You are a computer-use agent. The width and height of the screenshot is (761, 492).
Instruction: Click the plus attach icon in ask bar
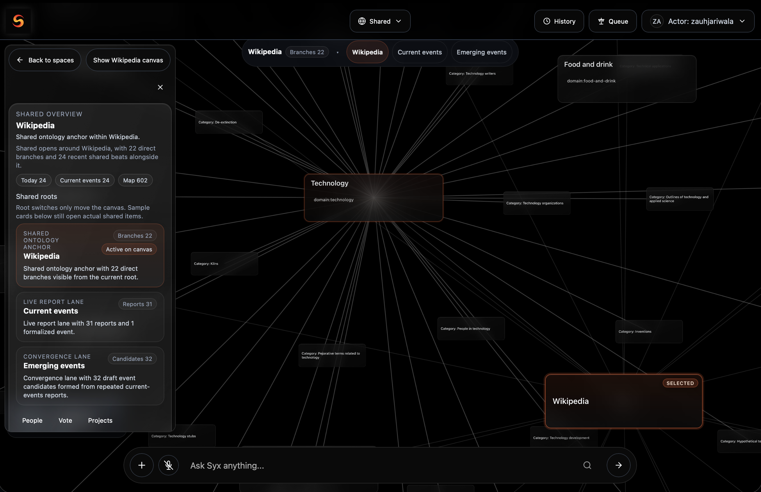(141, 465)
